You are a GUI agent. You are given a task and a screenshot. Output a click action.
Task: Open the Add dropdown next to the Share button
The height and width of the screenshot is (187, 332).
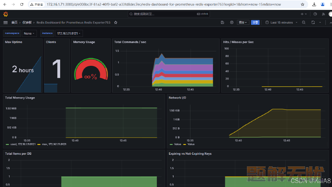click(x=243, y=22)
